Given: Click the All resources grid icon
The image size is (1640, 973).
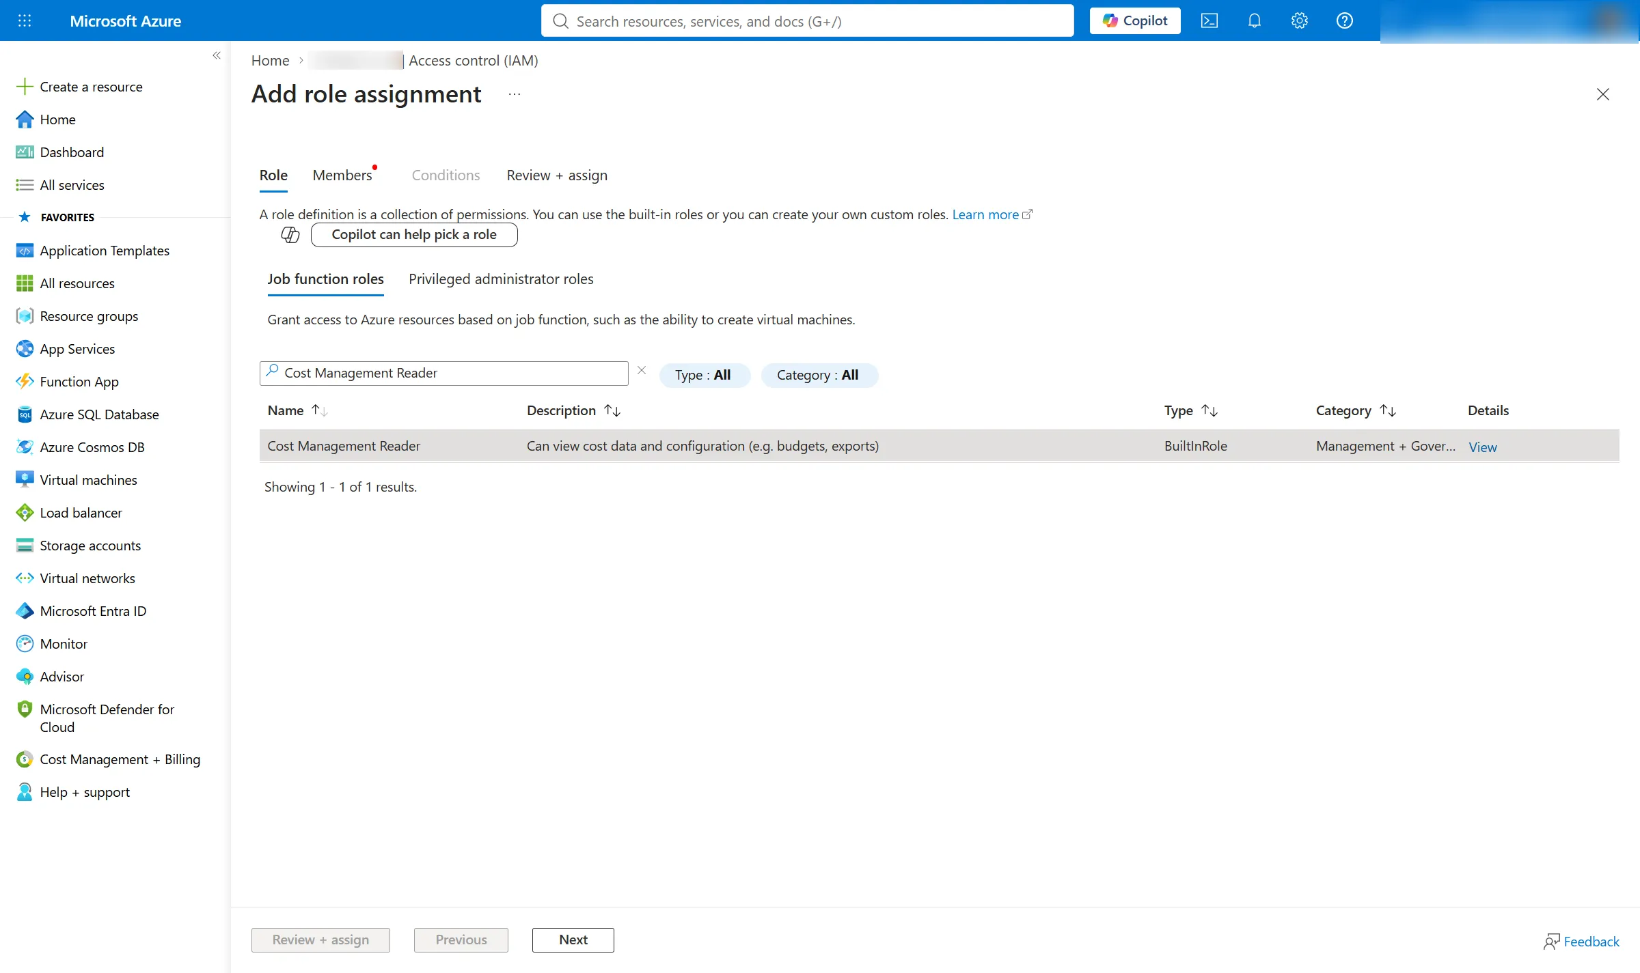Looking at the screenshot, I should tap(25, 283).
